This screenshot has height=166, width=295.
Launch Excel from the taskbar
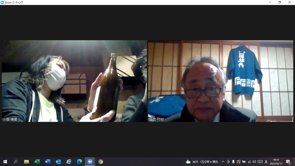[x=37, y=162]
